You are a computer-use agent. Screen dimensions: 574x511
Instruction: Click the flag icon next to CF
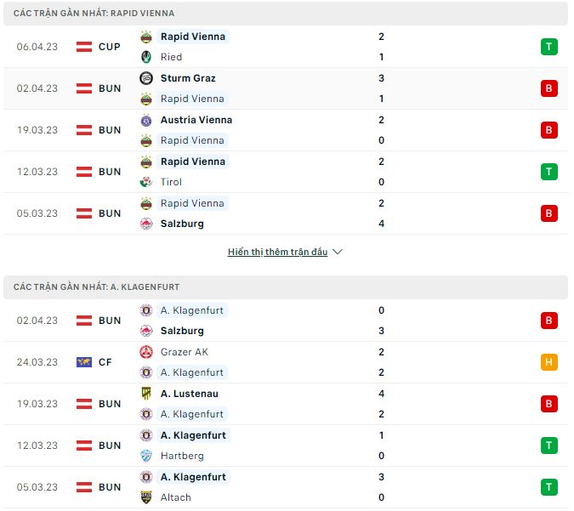coord(84,362)
